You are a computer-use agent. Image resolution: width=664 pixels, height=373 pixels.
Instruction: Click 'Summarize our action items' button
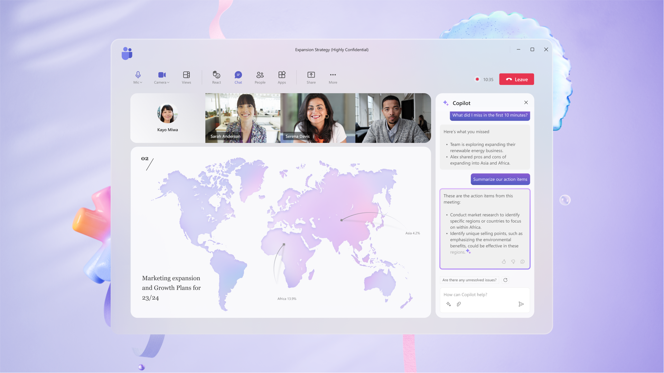click(x=500, y=179)
